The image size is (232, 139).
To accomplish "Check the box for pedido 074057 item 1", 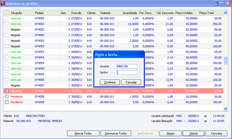I will [x=7, y=85].
